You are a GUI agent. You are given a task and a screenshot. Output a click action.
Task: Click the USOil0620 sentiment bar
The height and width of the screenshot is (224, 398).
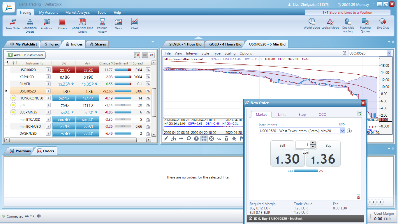click(x=123, y=70)
